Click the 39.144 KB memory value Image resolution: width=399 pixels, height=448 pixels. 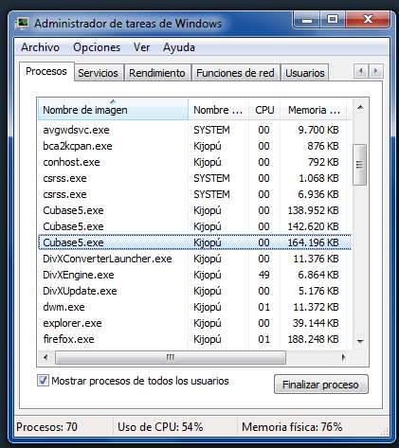click(x=316, y=323)
